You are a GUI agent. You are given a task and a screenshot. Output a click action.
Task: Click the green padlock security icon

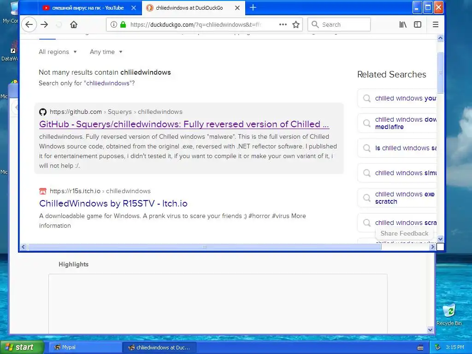click(x=123, y=25)
